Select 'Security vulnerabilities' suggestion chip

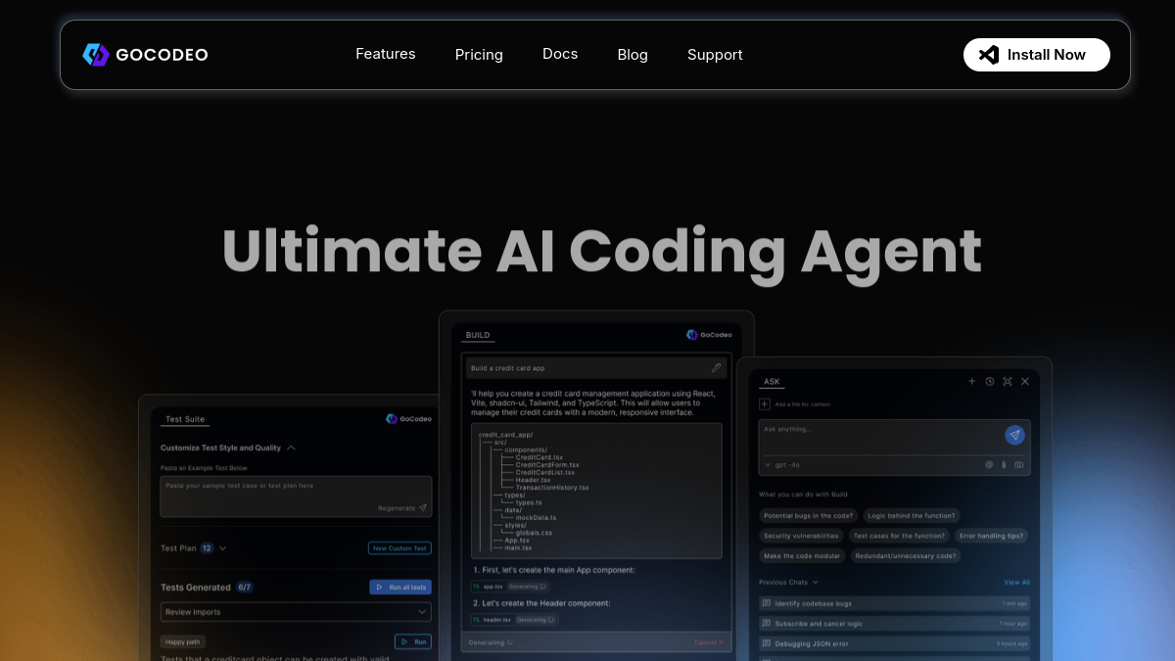coord(801,536)
